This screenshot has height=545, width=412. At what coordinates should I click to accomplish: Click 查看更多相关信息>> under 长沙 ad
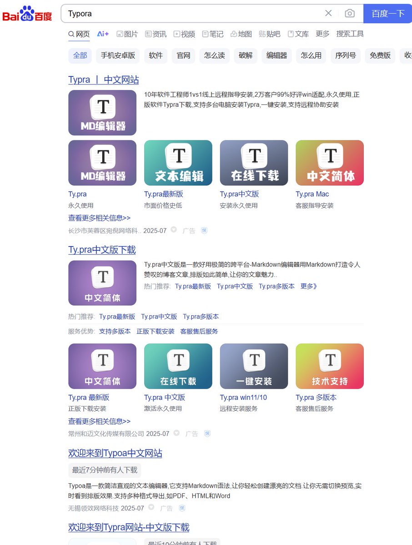click(100, 218)
